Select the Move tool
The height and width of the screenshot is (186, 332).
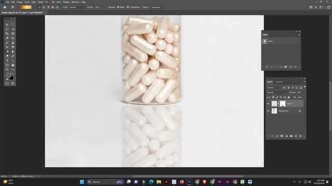coord(7,25)
